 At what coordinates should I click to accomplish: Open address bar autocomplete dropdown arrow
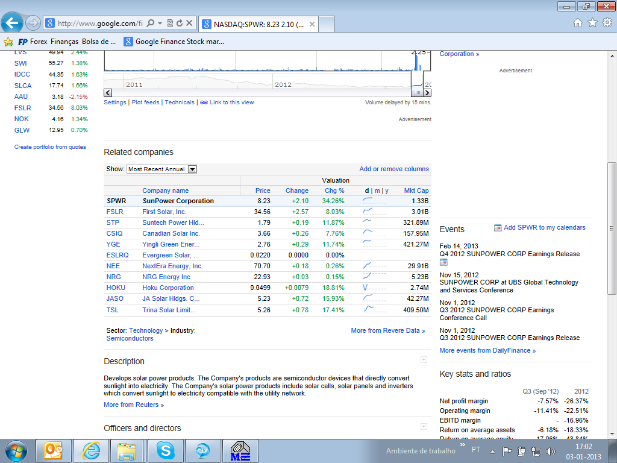point(160,24)
